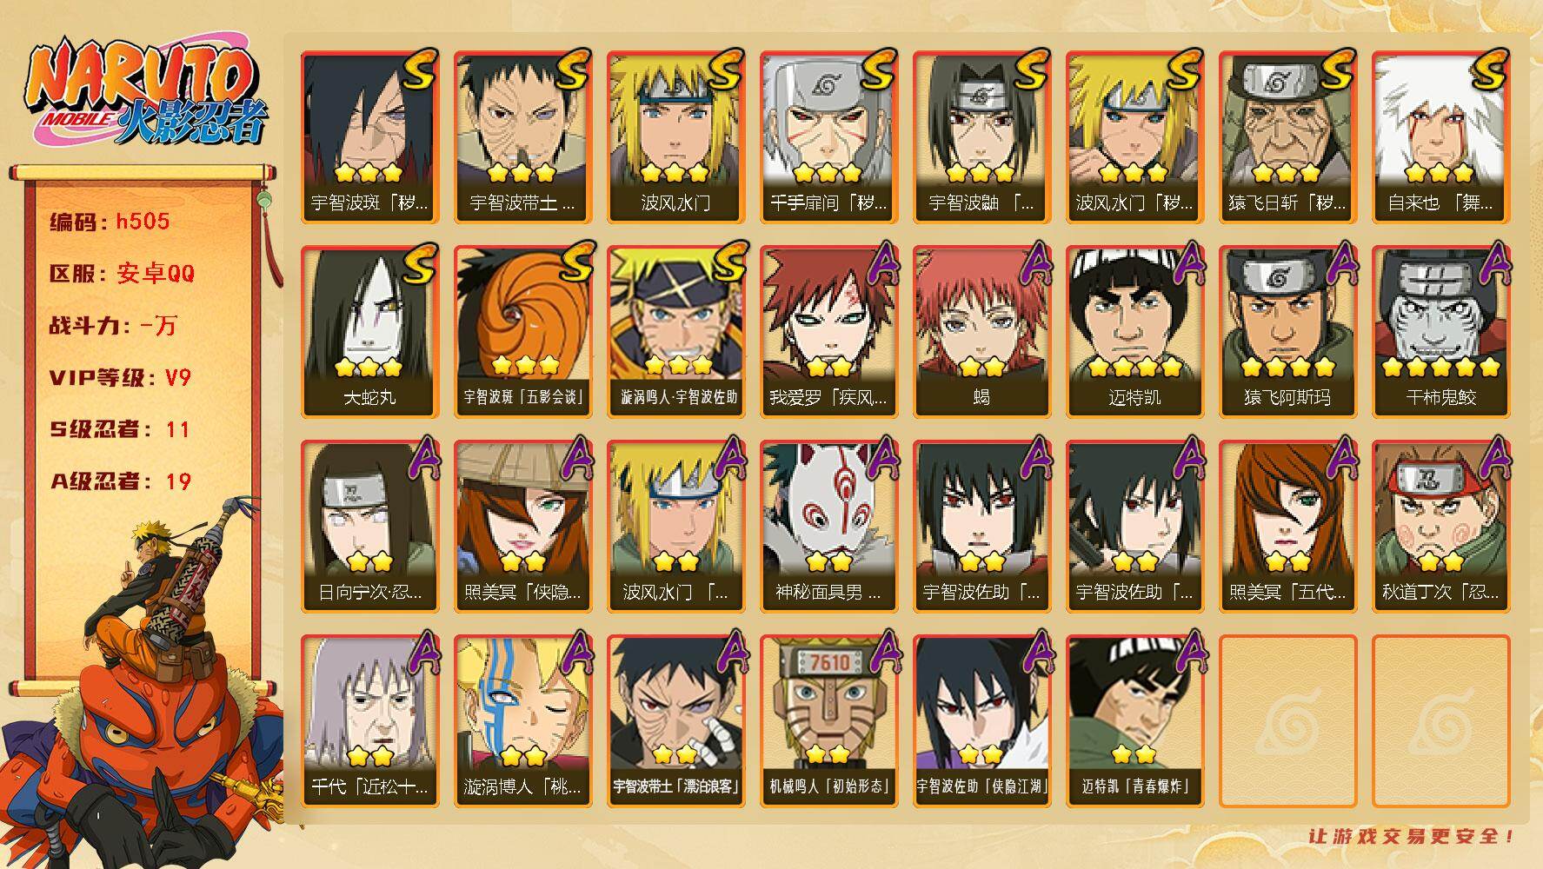Image resolution: width=1543 pixels, height=869 pixels.
Task: Click the 神秘面具男 fox mask card
Action: (x=828, y=526)
